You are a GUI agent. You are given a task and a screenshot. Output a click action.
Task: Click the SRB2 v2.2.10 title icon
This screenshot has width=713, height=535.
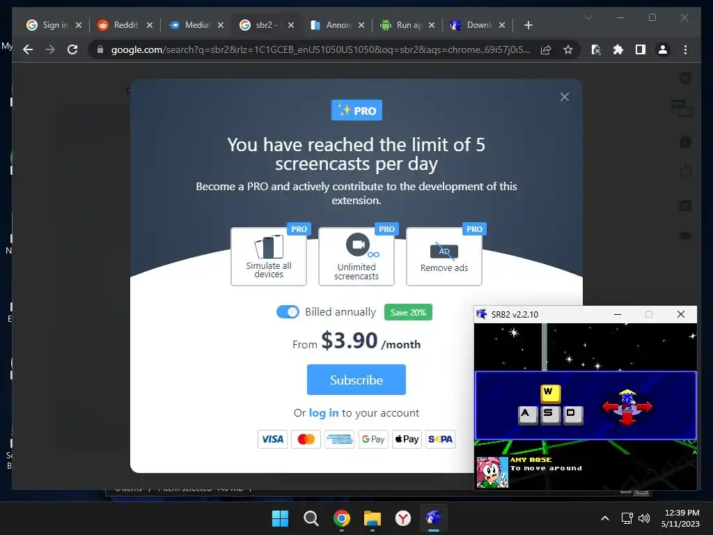pos(482,314)
